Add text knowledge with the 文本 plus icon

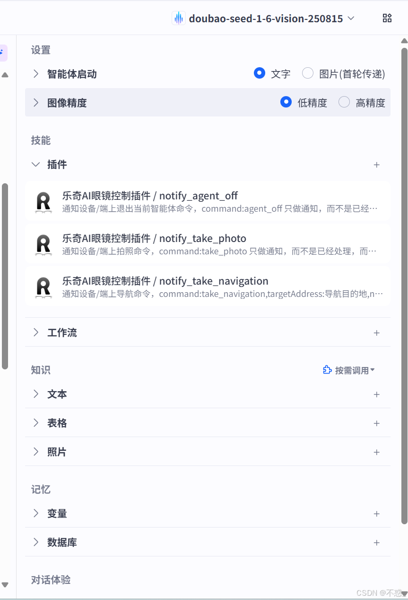click(x=377, y=394)
